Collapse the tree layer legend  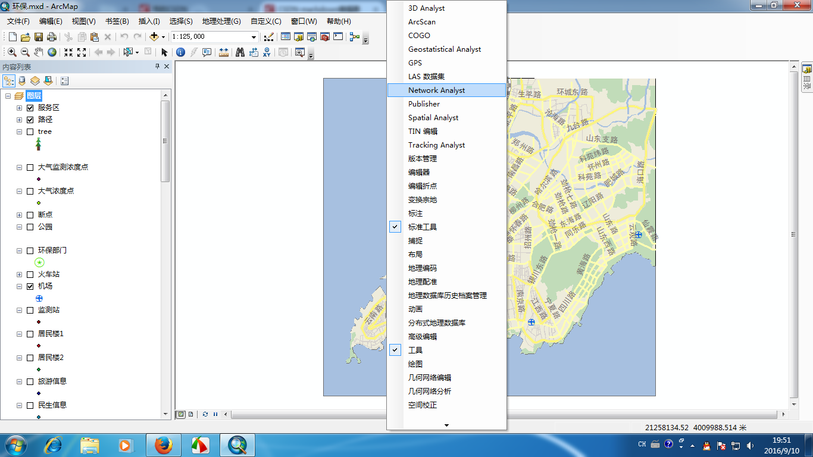point(19,132)
